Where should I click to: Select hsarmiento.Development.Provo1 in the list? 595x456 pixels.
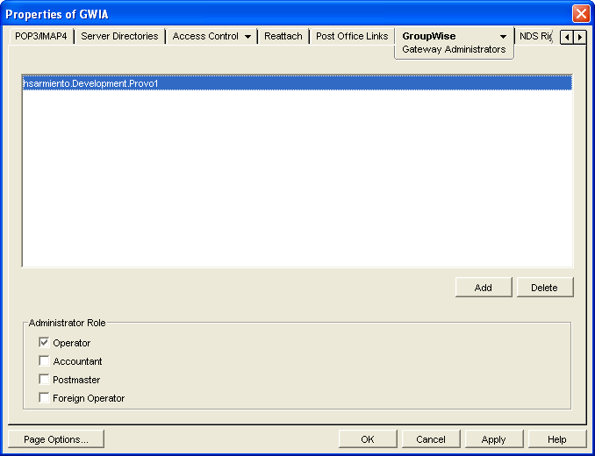90,84
